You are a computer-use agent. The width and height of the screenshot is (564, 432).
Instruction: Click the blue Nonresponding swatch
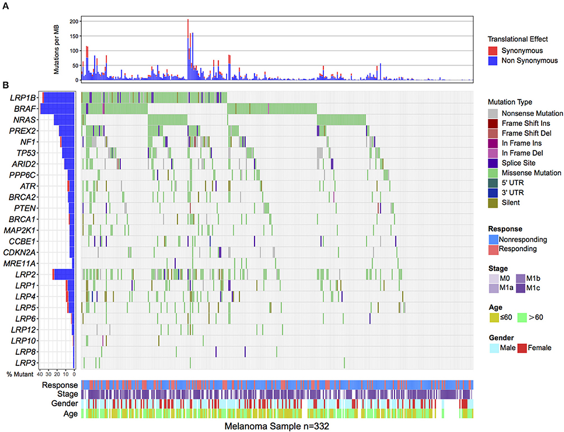pos(493,240)
